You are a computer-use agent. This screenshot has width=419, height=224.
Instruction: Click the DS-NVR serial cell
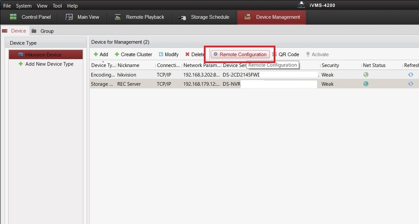coord(232,84)
